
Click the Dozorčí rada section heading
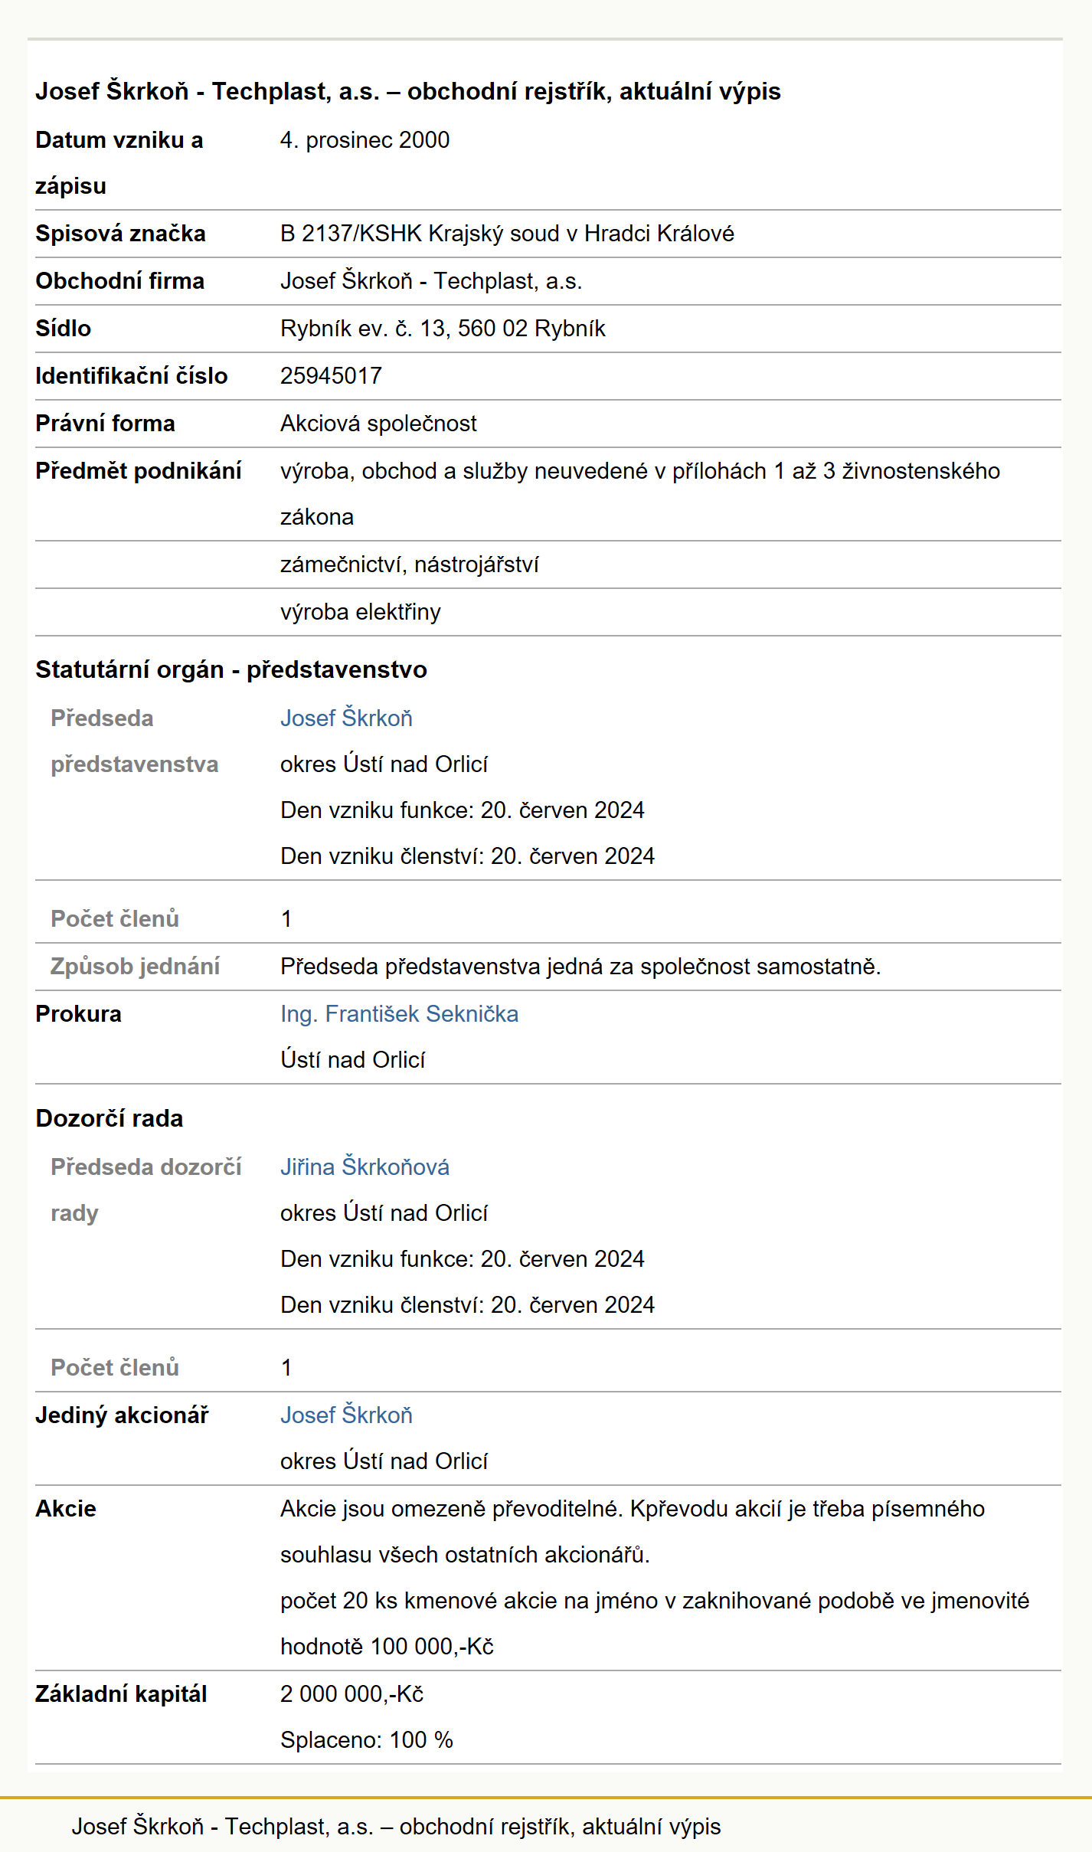(x=110, y=1119)
